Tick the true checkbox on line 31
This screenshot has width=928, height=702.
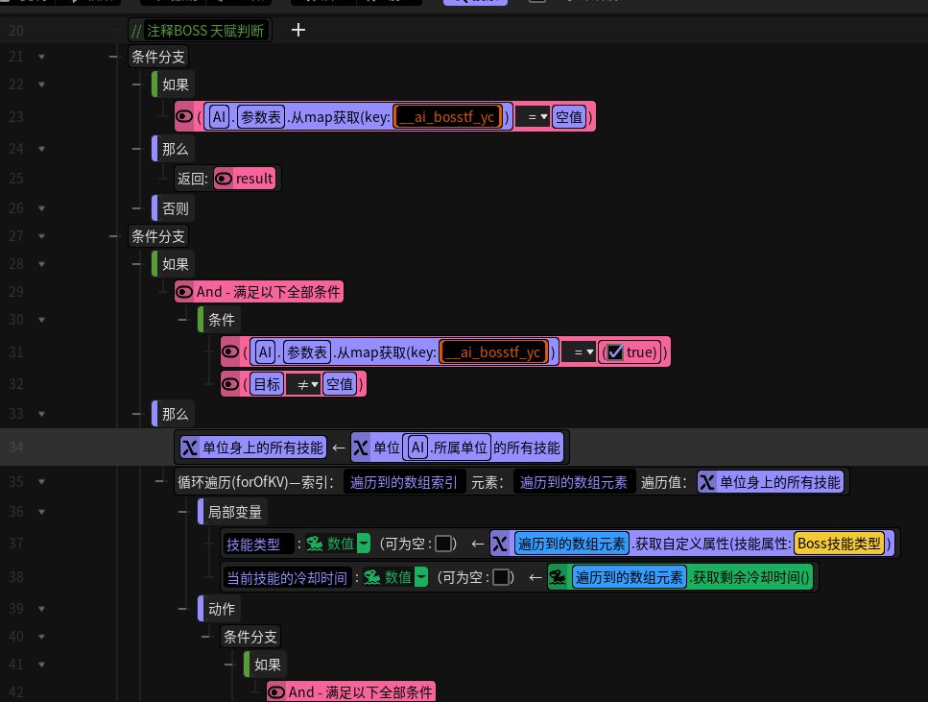tap(615, 352)
